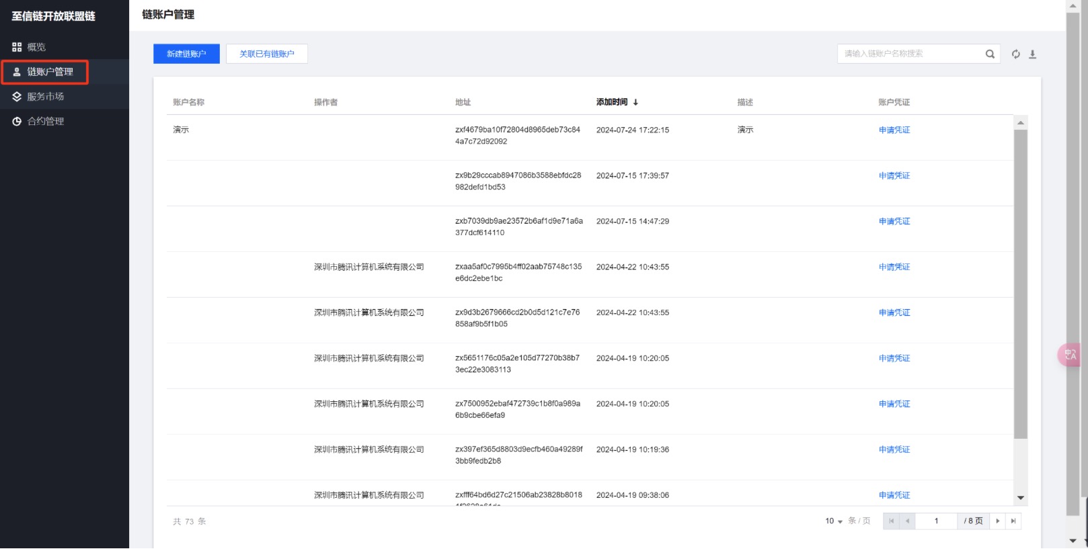Open 服务市场 in the sidebar

point(45,97)
